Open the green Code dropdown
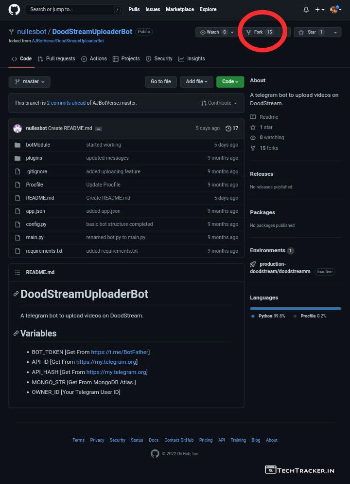 [x=230, y=82]
